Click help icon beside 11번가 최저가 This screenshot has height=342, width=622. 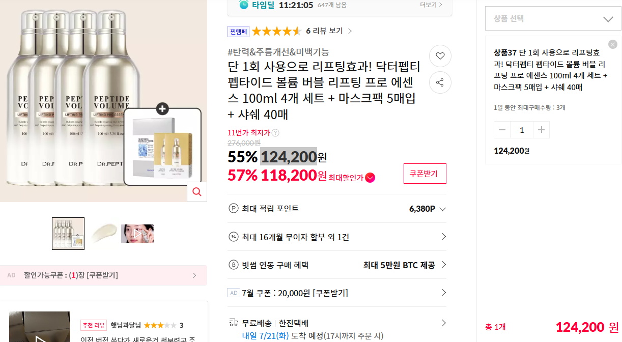(275, 133)
